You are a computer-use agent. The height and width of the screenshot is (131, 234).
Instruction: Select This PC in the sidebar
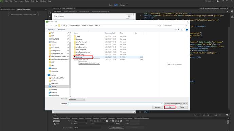click(54, 86)
